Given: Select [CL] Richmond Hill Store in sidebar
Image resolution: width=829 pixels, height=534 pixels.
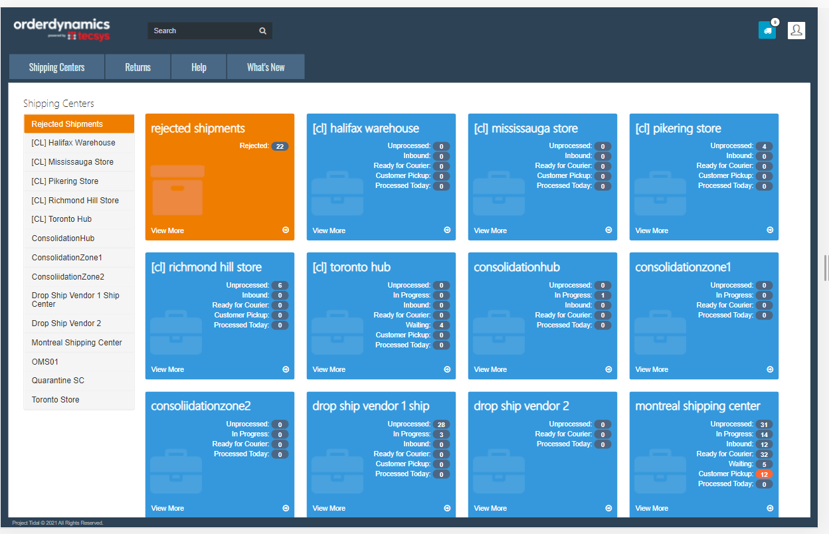Looking at the screenshot, I should pos(79,201).
